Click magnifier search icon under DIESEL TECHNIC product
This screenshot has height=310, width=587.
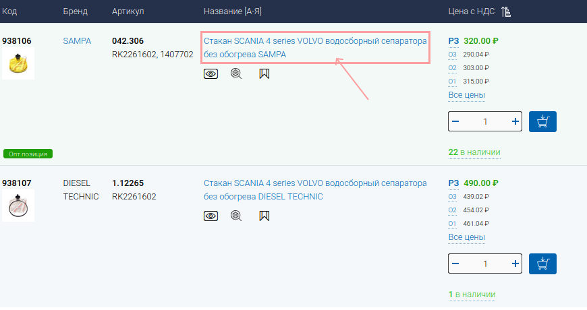tap(236, 216)
